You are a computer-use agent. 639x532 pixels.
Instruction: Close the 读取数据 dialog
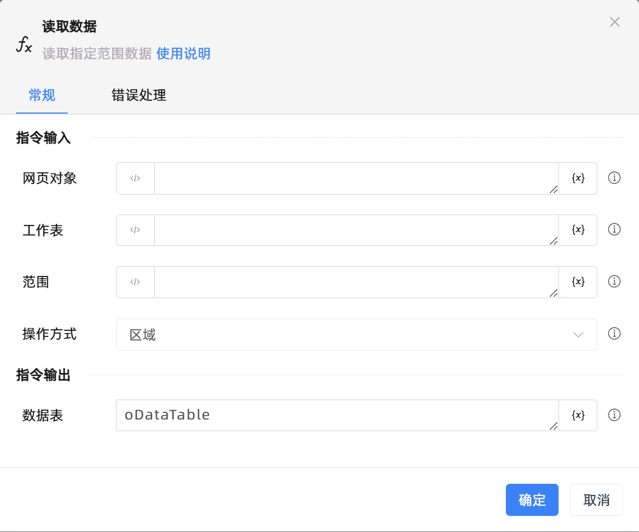pyautogui.click(x=615, y=22)
